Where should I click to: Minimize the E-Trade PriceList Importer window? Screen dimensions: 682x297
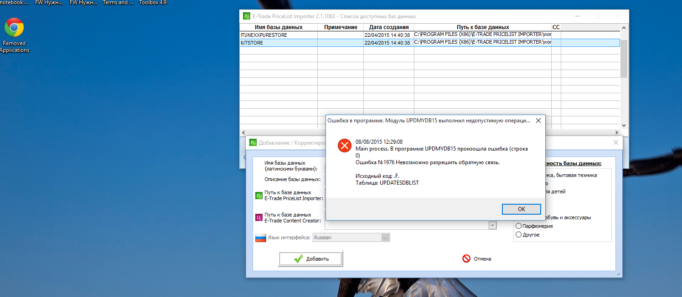point(577,16)
